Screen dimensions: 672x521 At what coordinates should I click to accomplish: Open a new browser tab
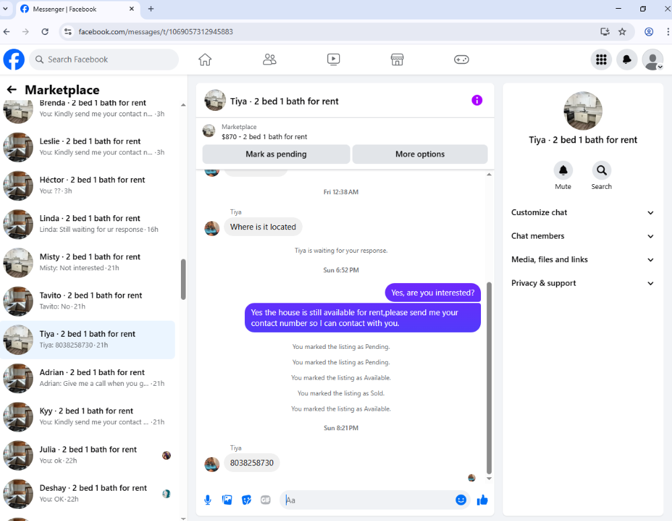151,9
